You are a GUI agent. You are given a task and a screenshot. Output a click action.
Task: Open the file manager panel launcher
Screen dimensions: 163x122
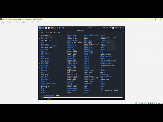46,28
